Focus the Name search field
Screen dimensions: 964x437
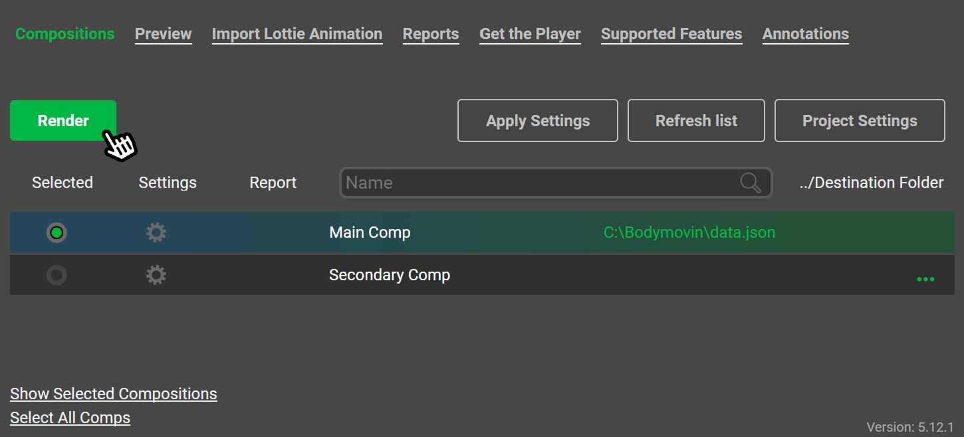point(556,183)
